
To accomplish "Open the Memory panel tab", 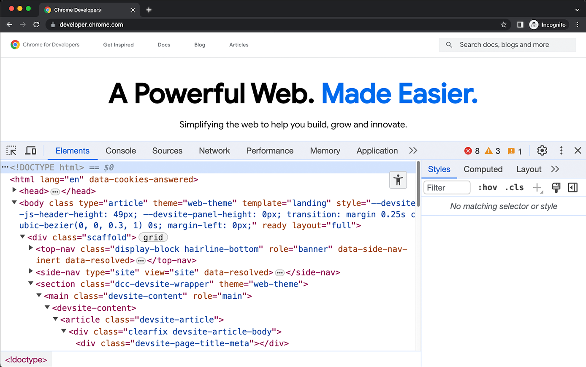I will pyautogui.click(x=325, y=151).
